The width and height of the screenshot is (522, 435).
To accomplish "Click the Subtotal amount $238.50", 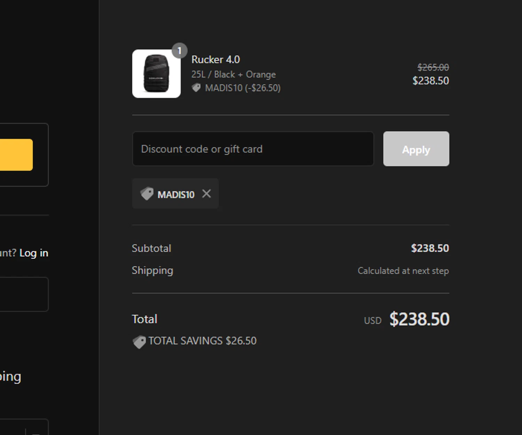I will pos(430,248).
